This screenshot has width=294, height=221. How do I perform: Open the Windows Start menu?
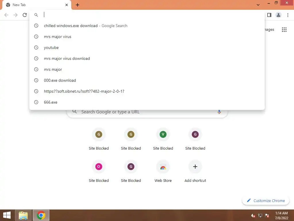pyautogui.click(x=7, y=215)
